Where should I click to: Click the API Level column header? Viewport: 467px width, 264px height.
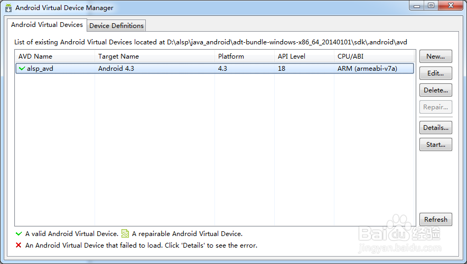[x=304, y=56]
